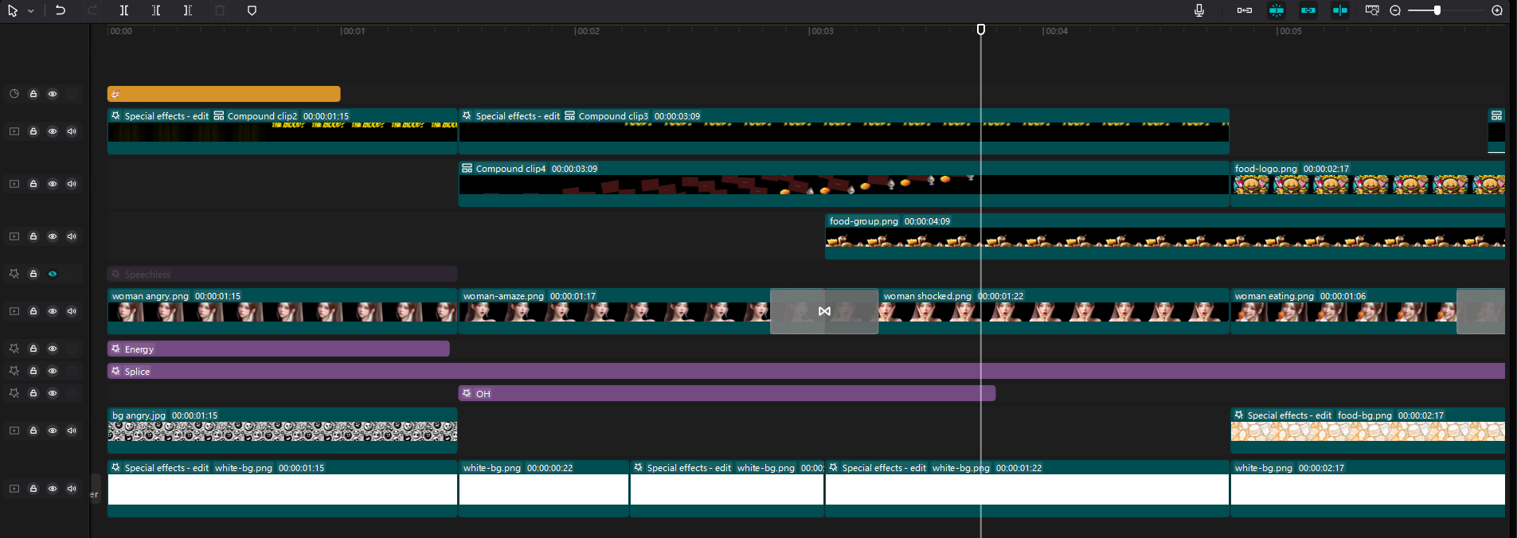Screen dimensions: 1517x538
Task: Lock the bg angry.jpg track
Action: (33, 431)
